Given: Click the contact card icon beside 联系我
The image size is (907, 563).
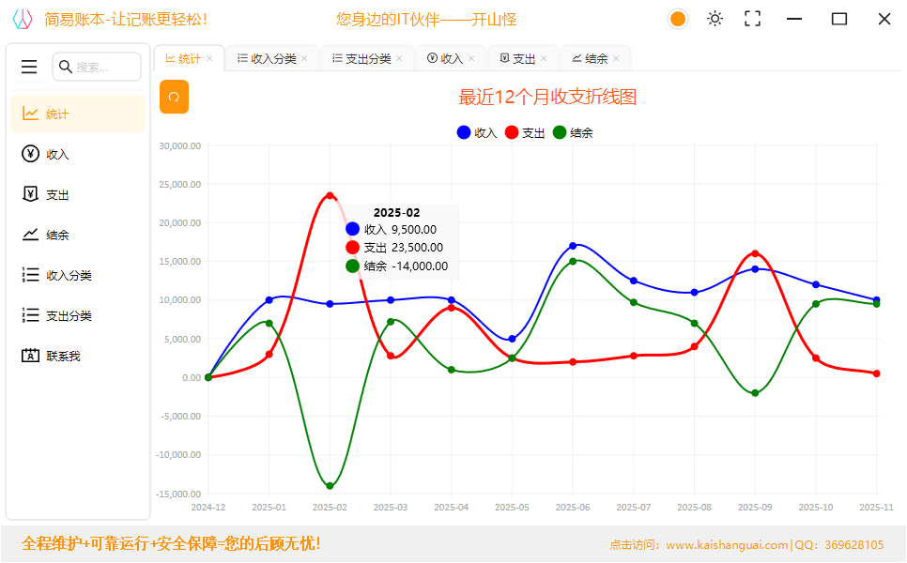Looking at the screenshot, I should [x=30, y=356].
